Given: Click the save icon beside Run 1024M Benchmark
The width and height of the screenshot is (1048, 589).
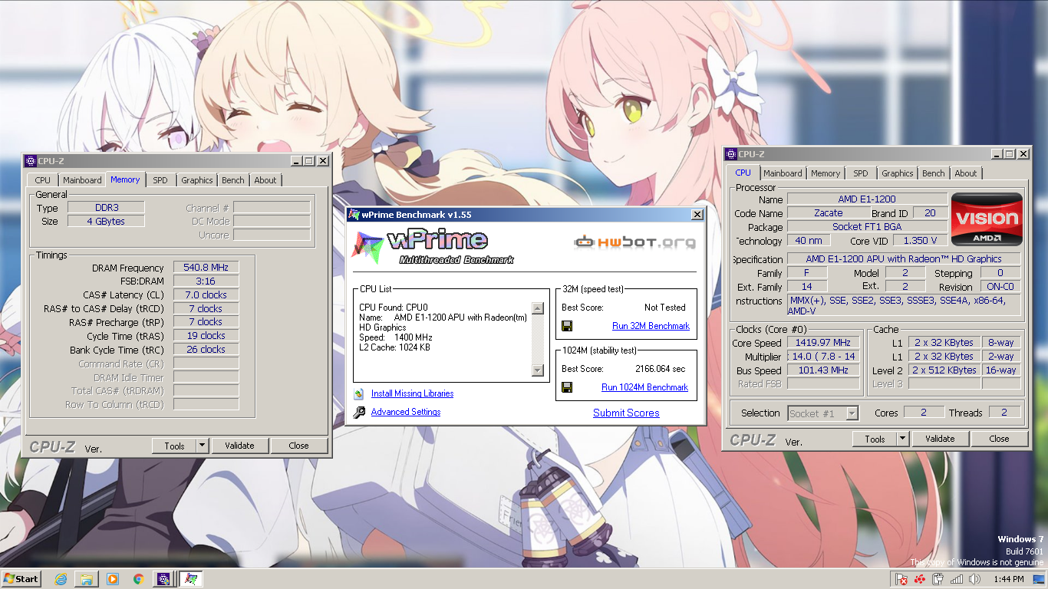Looking at the screenshot, I should [567, 387].
